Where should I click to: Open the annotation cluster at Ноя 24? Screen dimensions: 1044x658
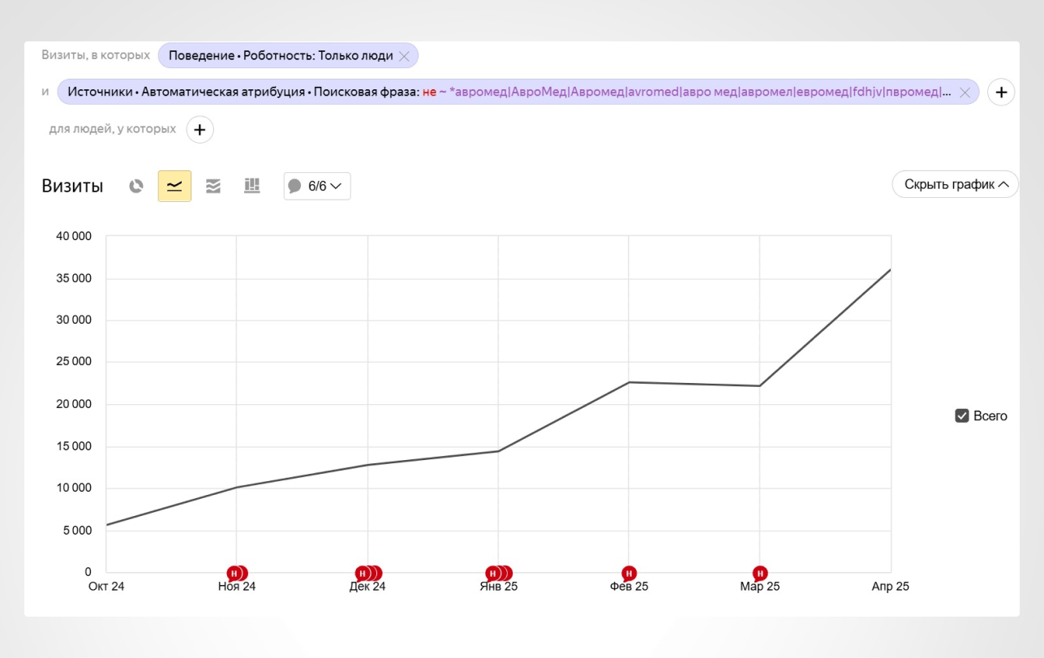(x=237, y=574)
